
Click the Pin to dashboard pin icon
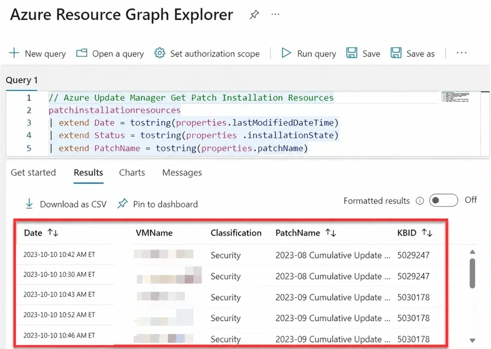pyautogui.click(x=122, y=203)
